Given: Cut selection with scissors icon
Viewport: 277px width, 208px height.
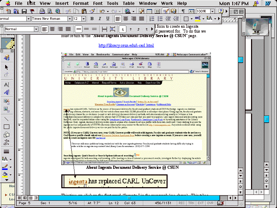Looking at the screenshot, I should 68,11.
